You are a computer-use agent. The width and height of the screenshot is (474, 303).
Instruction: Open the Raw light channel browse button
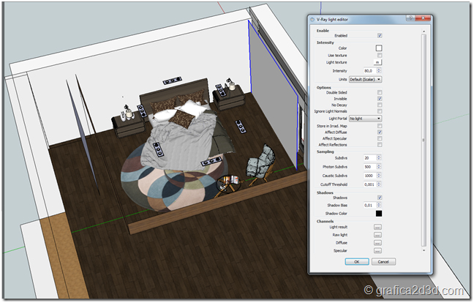(378, 236)
